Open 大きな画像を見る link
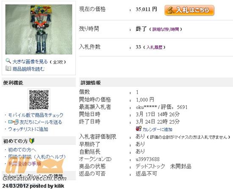233x189 pixels. (30, 62)
